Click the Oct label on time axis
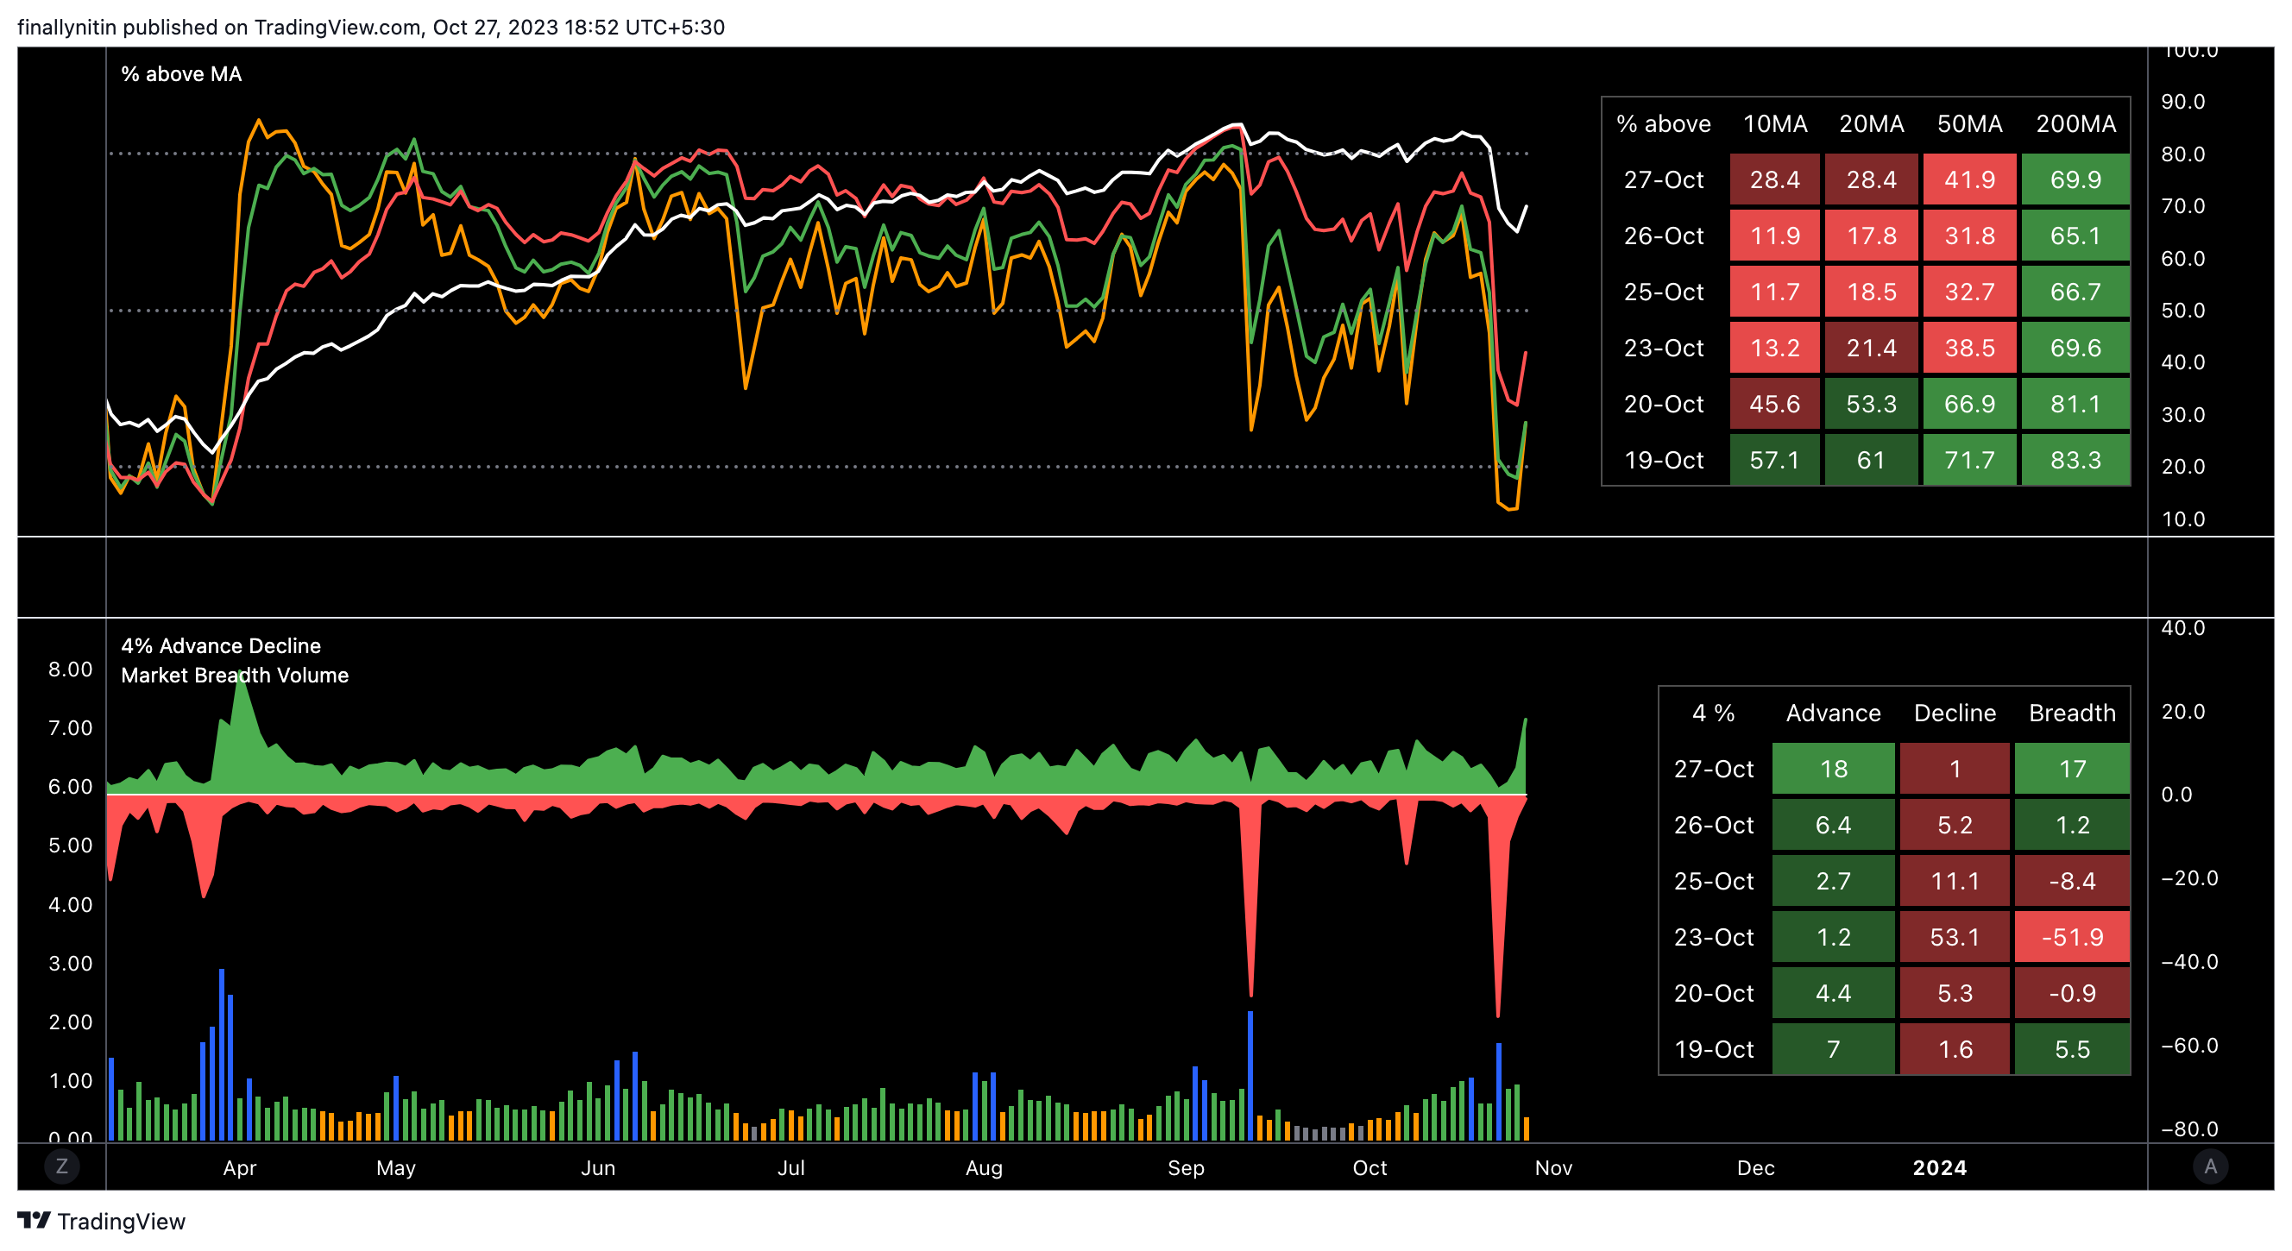The width and height of the screenshot is (2292, 1251). [x=1370, y=1168]
